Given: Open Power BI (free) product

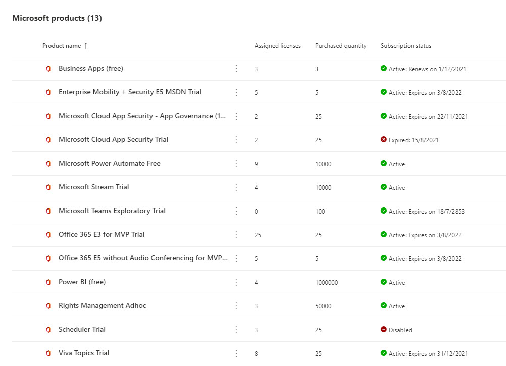Looking at the screenshot, I should coord(82,282).
